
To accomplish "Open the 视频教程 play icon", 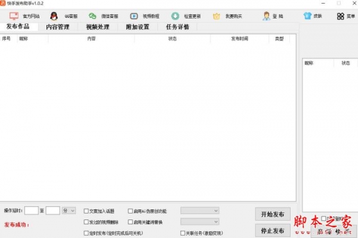I will (134, 16).
